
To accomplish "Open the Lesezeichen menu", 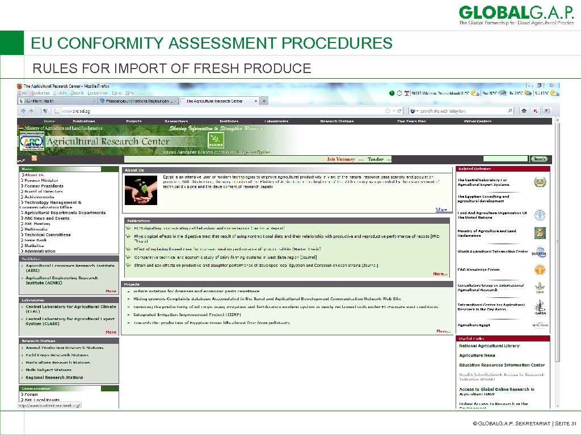I will pos(98,93).
